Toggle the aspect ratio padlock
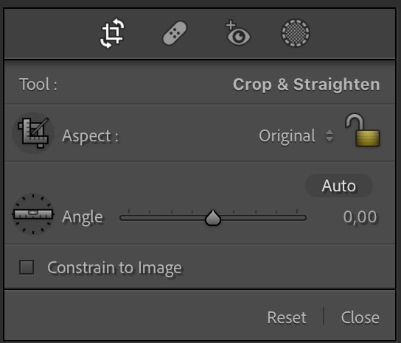The width and height of the screenshot is (401, 343). pyautogui.click(x=363, y=130)
